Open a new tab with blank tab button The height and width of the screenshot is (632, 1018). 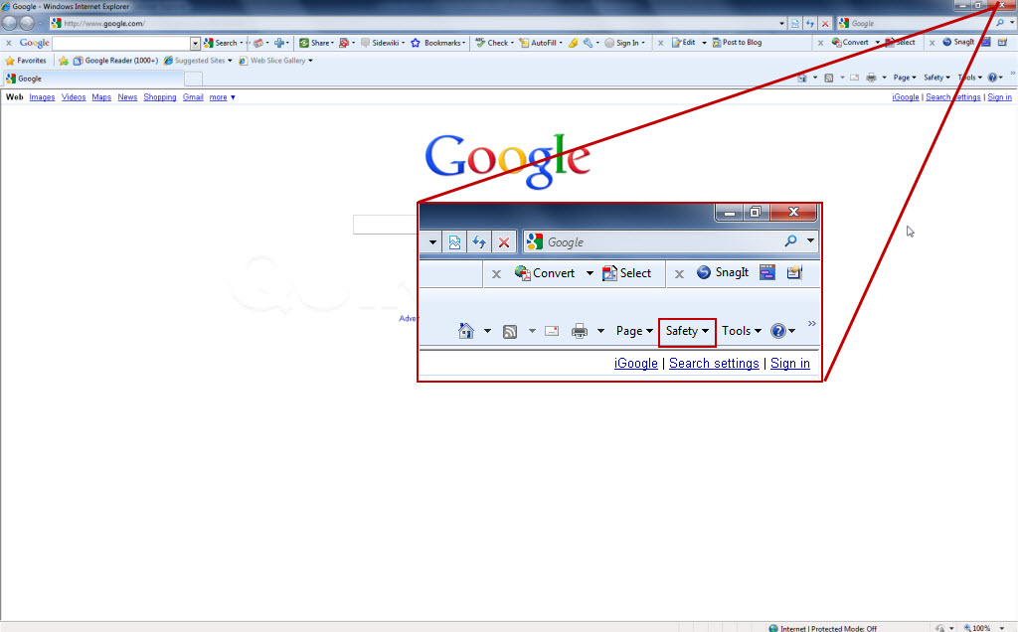[x=194, y=79]
